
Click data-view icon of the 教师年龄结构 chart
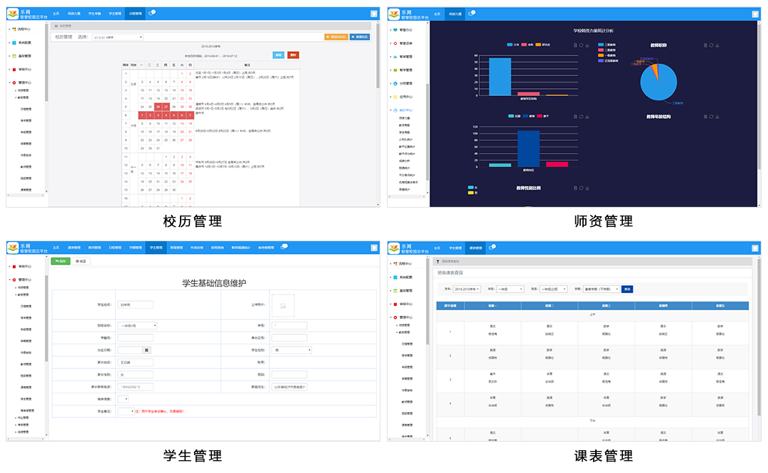point(705,116)
